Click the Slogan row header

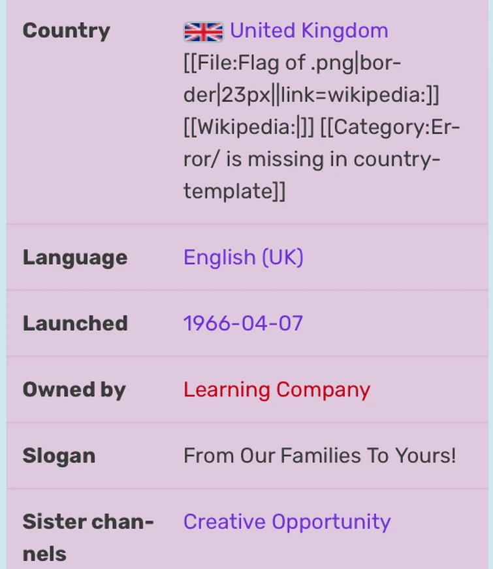(x=59, y=455)
